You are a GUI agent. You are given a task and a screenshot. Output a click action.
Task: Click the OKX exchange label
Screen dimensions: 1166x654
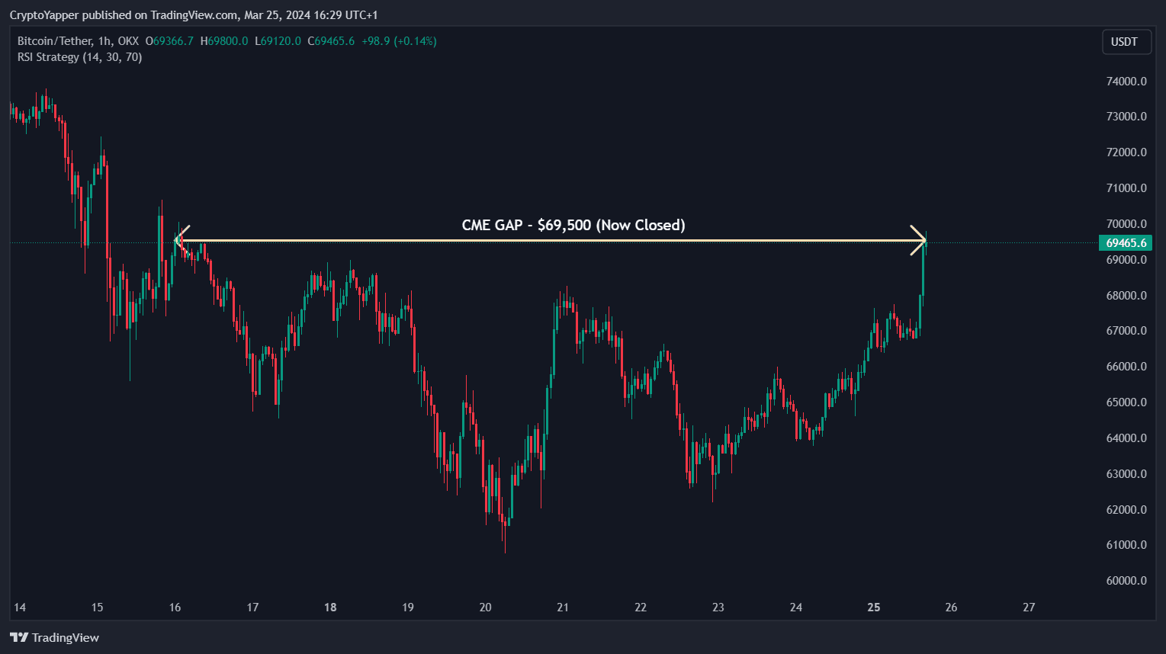coord(128,41)
